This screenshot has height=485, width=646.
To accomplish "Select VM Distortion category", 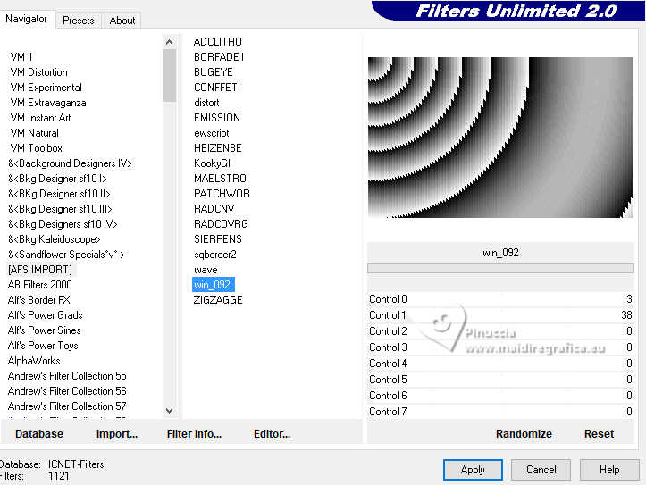I will click(38, 72).
